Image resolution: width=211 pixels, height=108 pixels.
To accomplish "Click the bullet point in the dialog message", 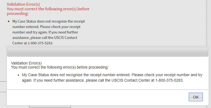I will point(18,75).
